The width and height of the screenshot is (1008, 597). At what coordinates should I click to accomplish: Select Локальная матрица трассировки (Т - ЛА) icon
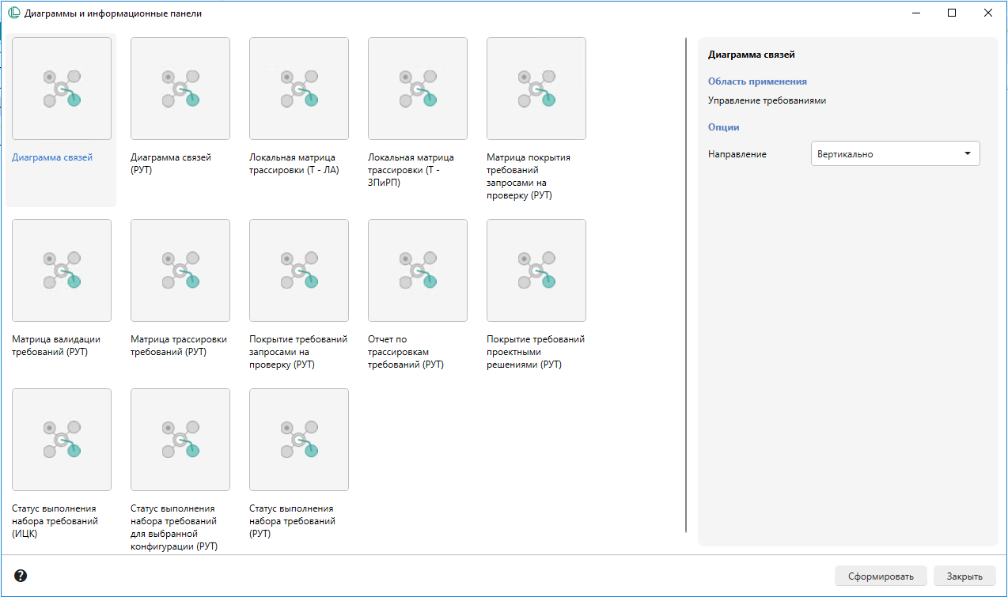click(299, 89)
